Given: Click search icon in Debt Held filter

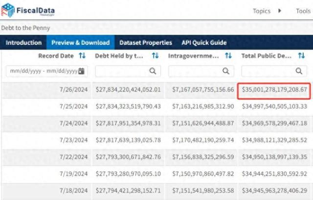Looking at the screenshot, I should [153, 71].
